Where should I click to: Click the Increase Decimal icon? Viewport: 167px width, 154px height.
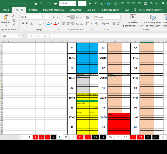(x=113, y=23)
